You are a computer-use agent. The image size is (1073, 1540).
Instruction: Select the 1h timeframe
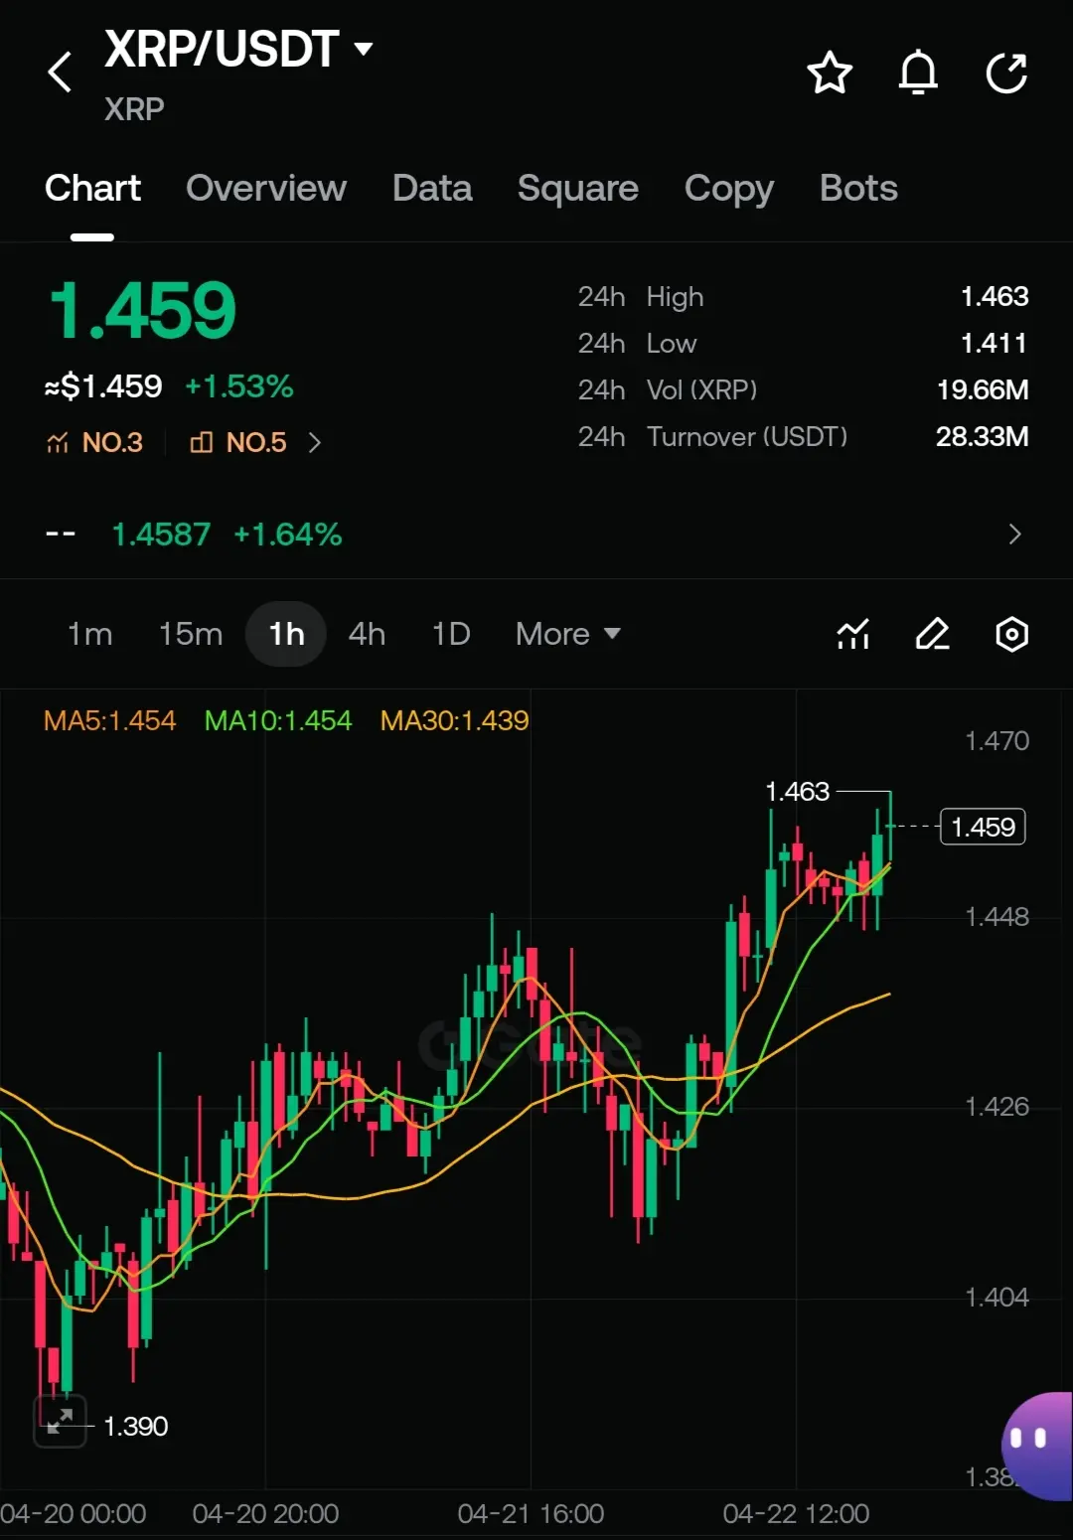click(x=286, y=634)
